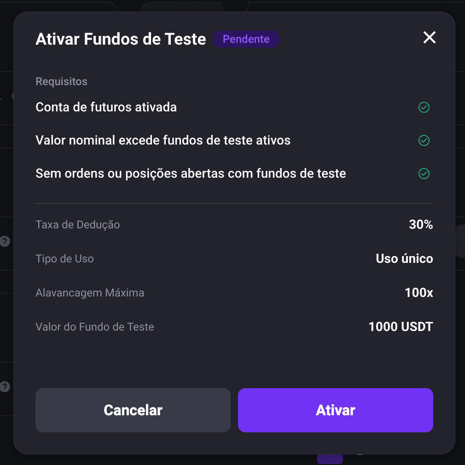Close the Ativar Fundos de Teste dialog
The image size is (465, 465).
[x=429, y=38]
